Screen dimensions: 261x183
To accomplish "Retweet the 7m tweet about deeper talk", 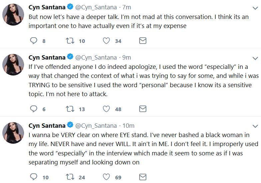I will click(70, 41).
